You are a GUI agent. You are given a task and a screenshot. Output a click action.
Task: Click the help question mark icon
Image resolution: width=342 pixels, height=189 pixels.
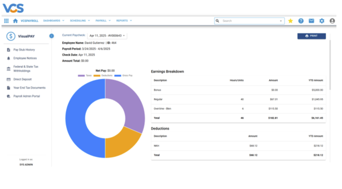tap(301, 21)
